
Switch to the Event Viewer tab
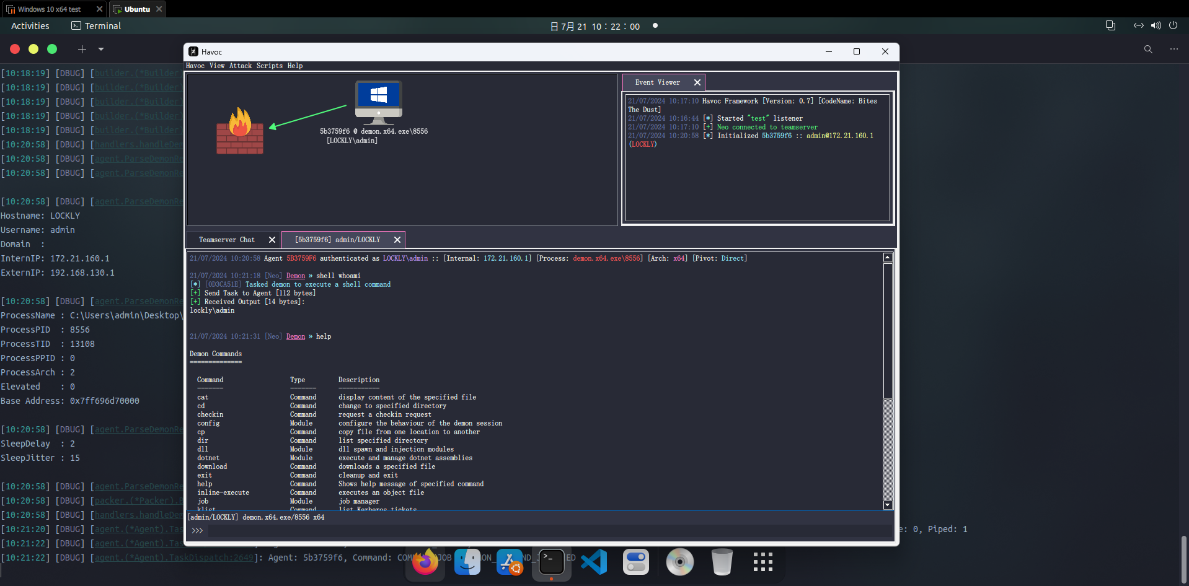click(x=657, y=82)
